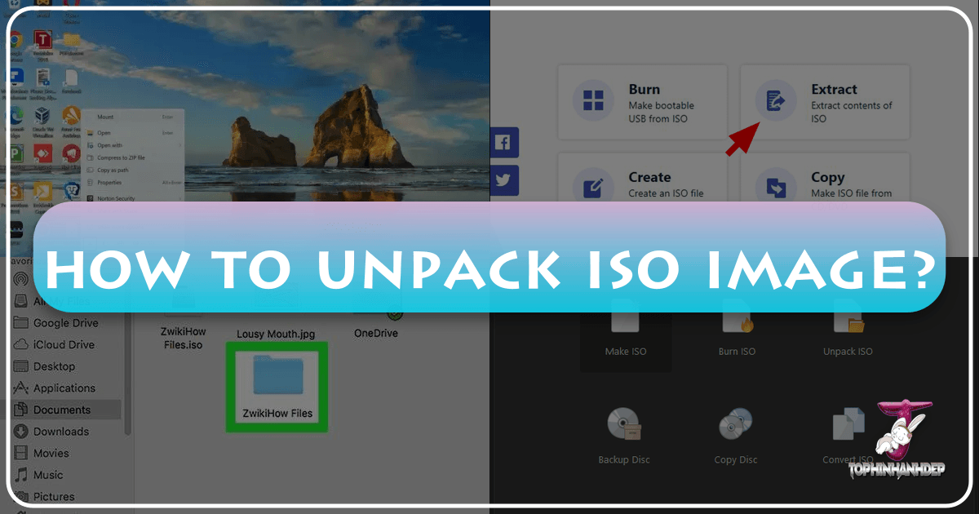Image resolution: width=979 pixels, height=514 pixels.
Task: Expand the Norton Security submenu
Action: (x=116, y=198)
